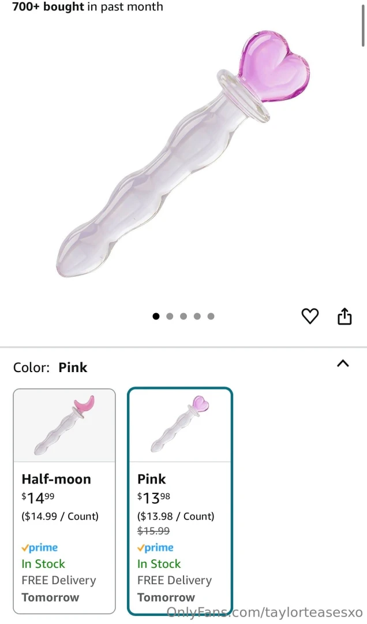Choose the Pink color option name
Screen dimensions: 367x624
152,479
